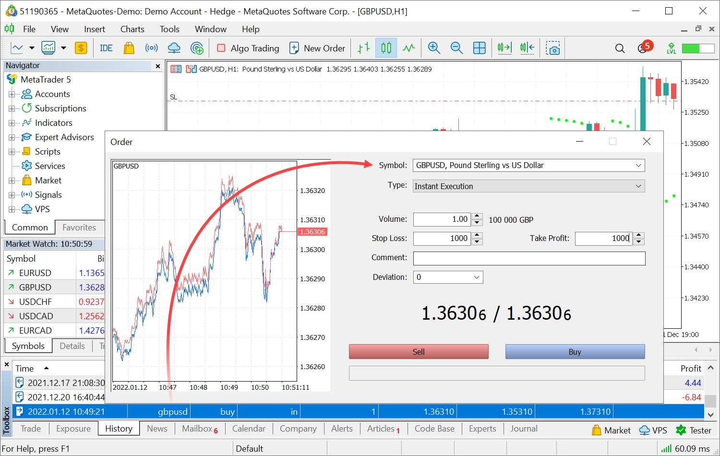
Task: Open the IDE with the toolbar button
Action: [105, 48]
